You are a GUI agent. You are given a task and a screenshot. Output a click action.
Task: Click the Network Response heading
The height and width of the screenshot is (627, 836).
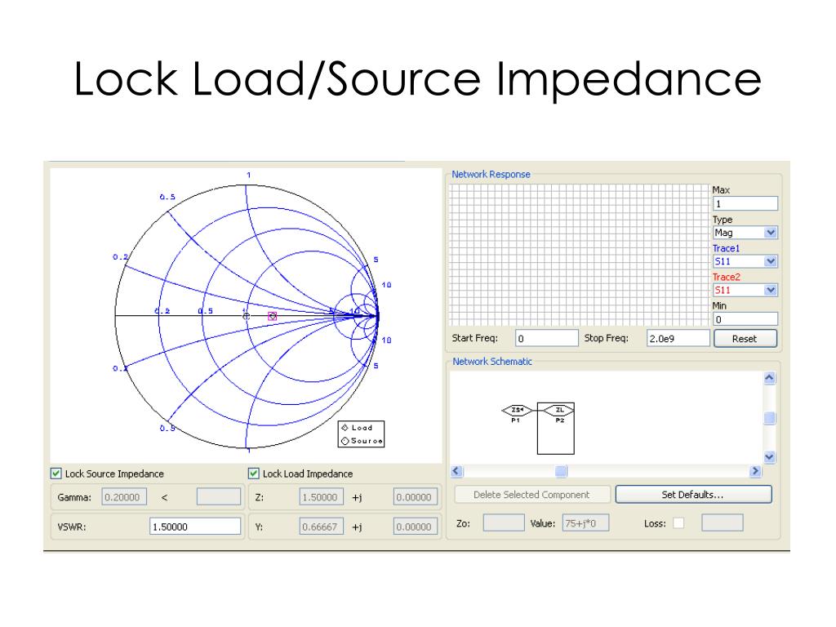pos(491,175)
